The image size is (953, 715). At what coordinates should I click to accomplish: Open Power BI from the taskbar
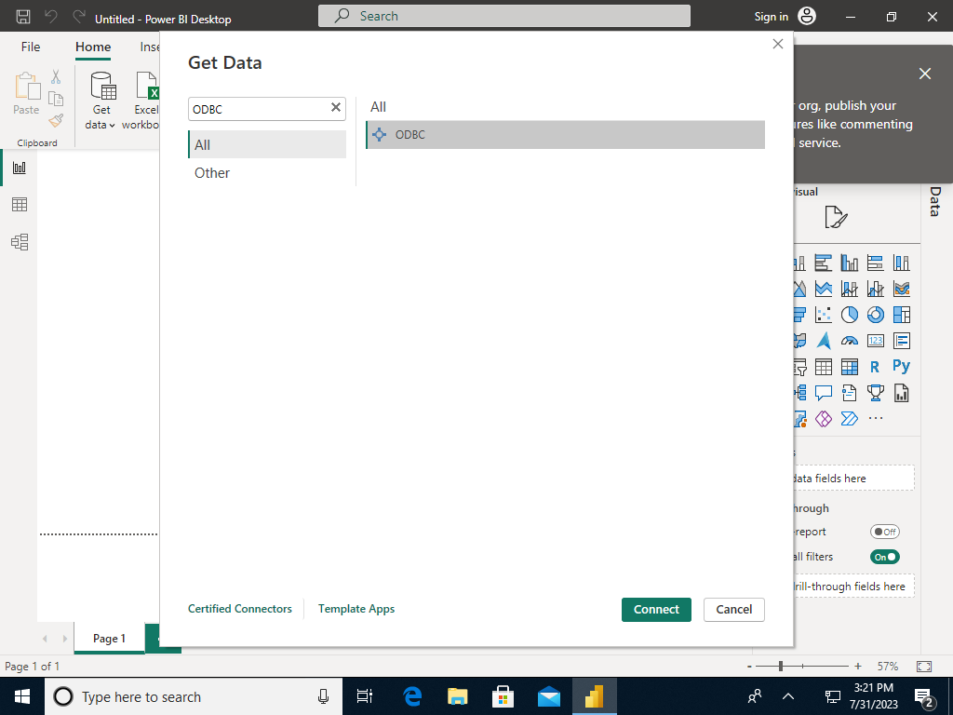[595, 695]
